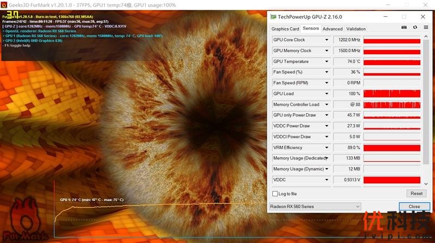Image resolution: width=435 pixels, height=243 pixels.
Task: Open the GPU Memory Clock sensor dropdown
Action: [x=327, y=50]
